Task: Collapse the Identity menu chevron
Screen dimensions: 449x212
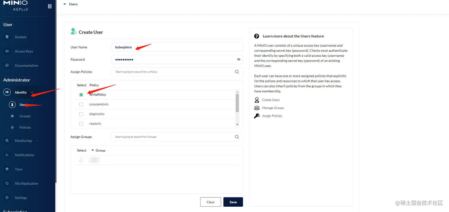Action: 32,92
